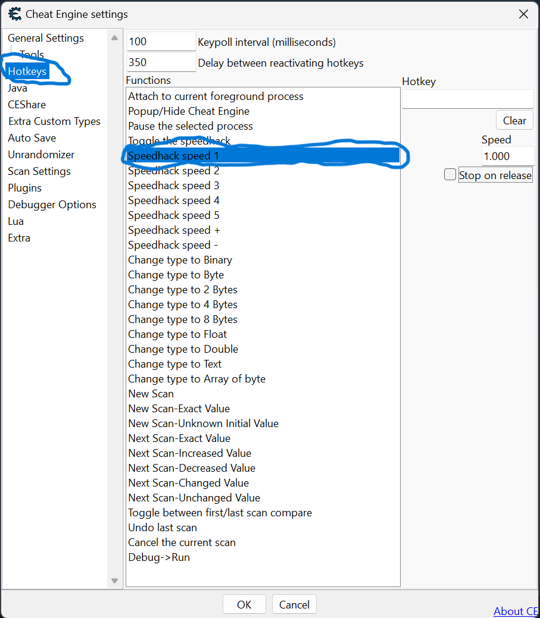
Task: Cancel the settings dialog
Action: coord(294,604)
